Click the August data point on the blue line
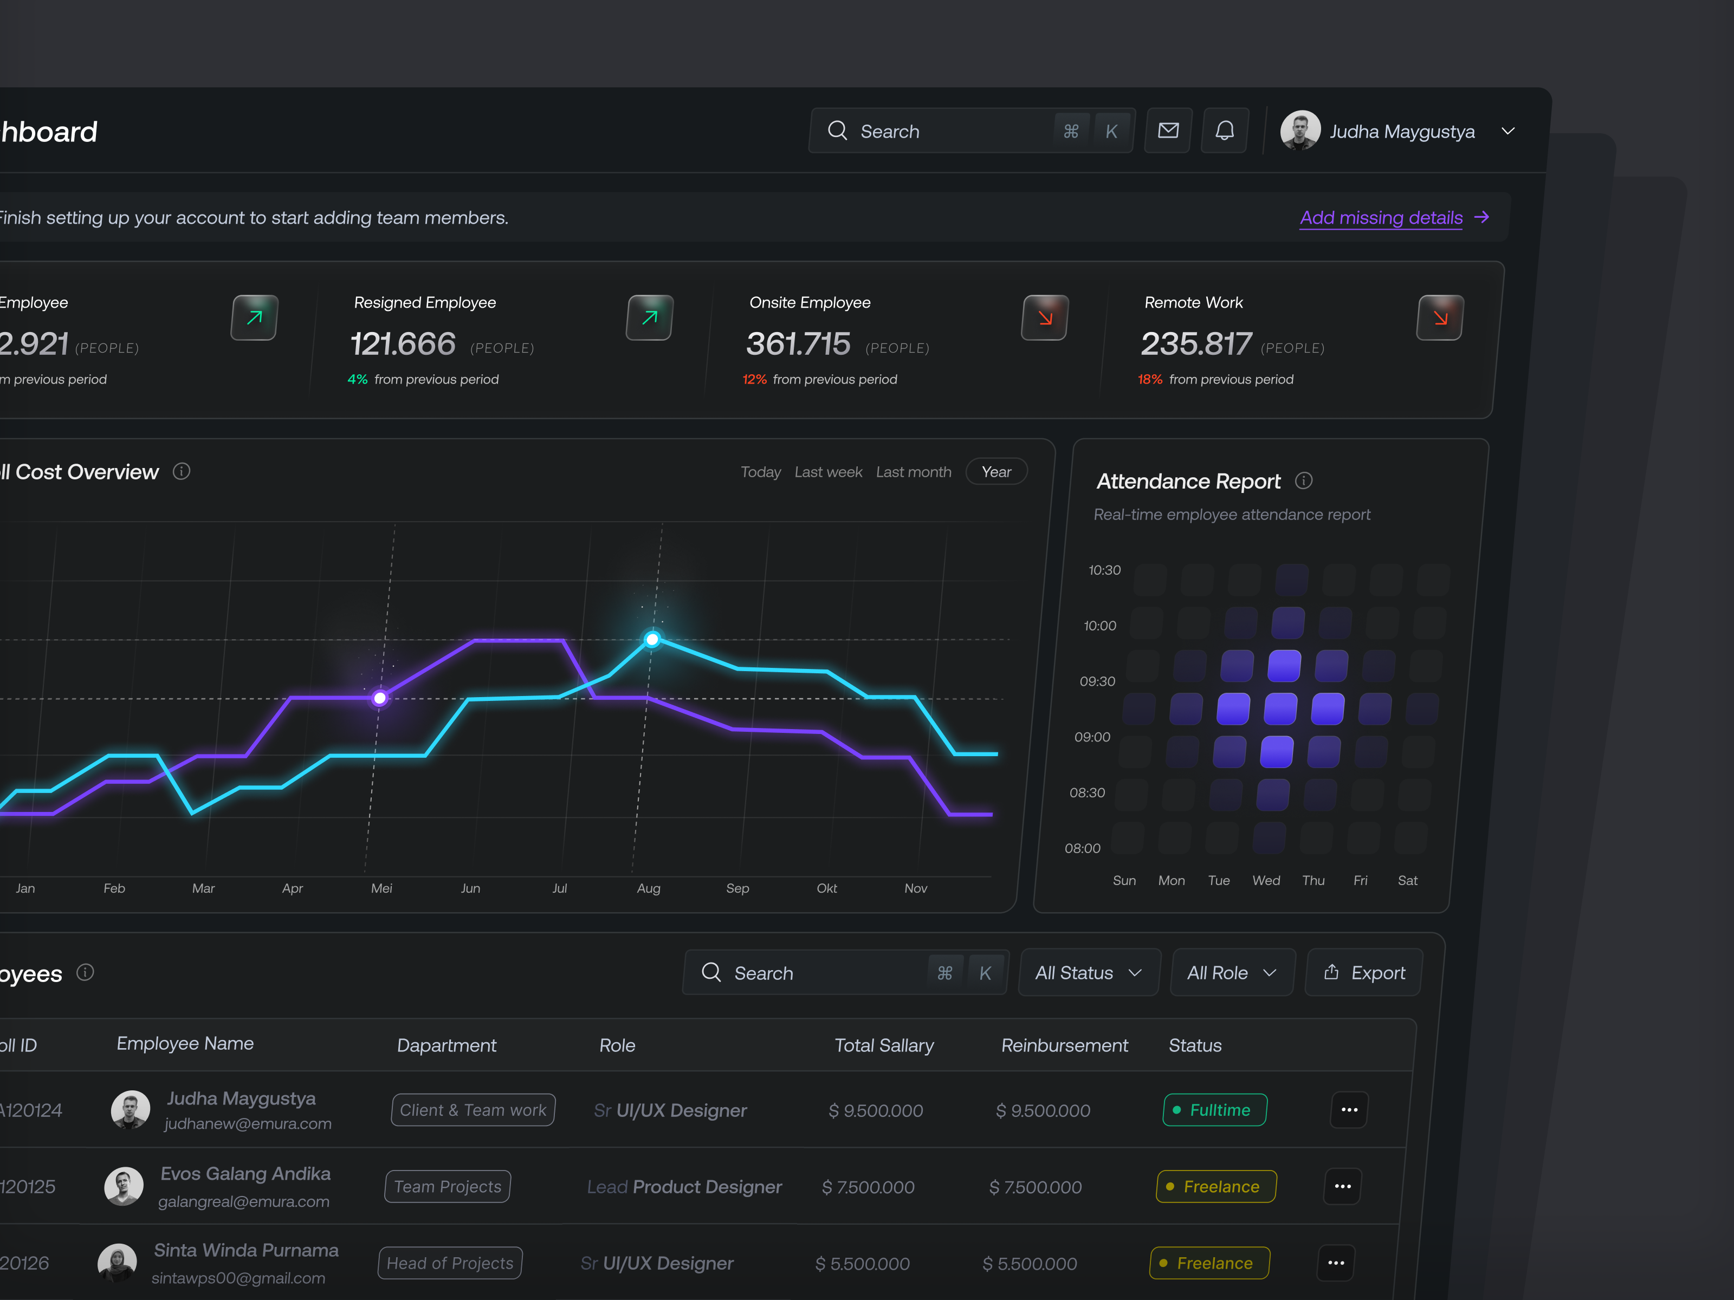This screenshot has height=1300, width=1734. pos(653,639)
